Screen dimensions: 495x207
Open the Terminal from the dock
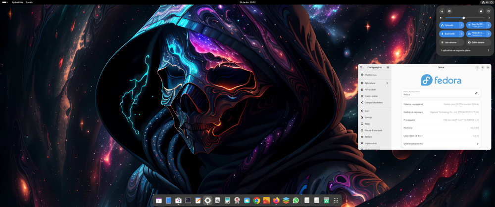(188, 200)
